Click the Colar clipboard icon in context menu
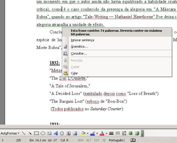This screenshot has width=177, height=143. pos(65,73)
